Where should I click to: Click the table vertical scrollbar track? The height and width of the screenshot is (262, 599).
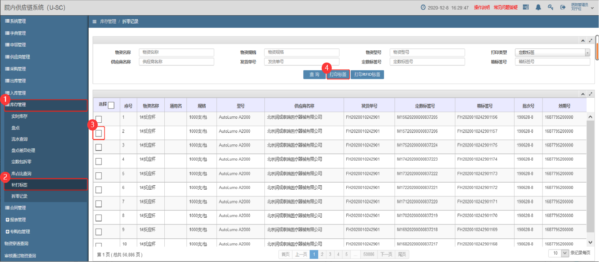(x=590, y=180)
